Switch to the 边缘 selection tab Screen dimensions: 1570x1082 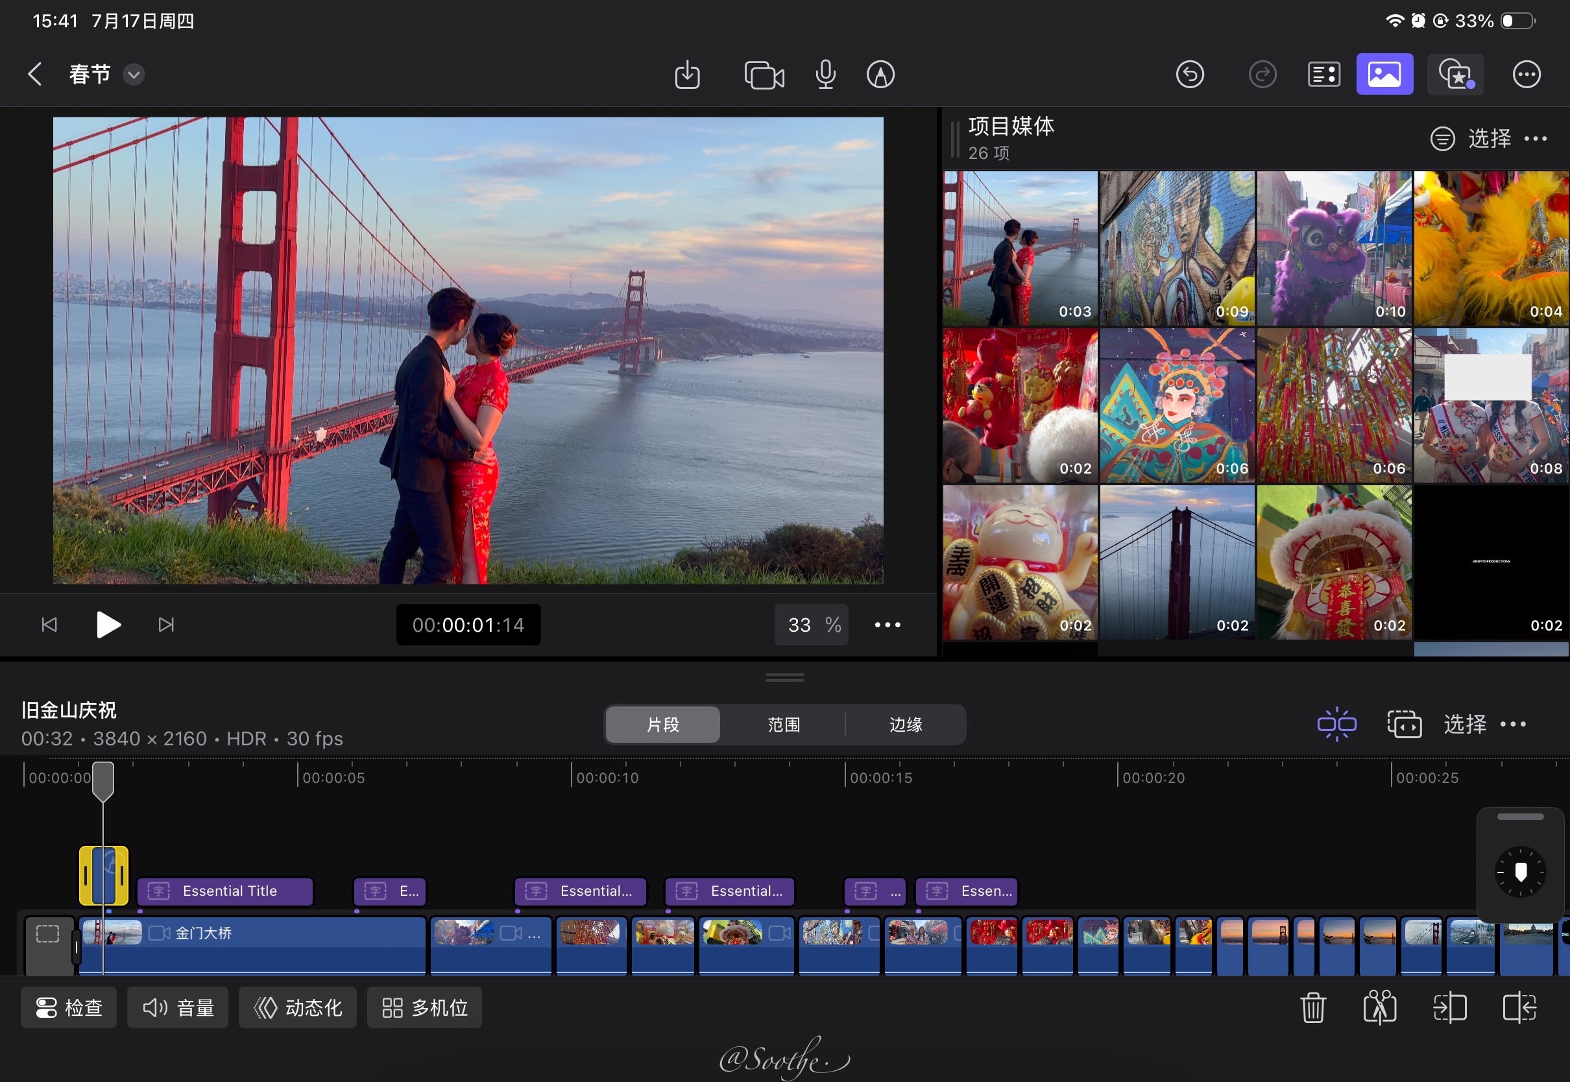coord(906,725)
